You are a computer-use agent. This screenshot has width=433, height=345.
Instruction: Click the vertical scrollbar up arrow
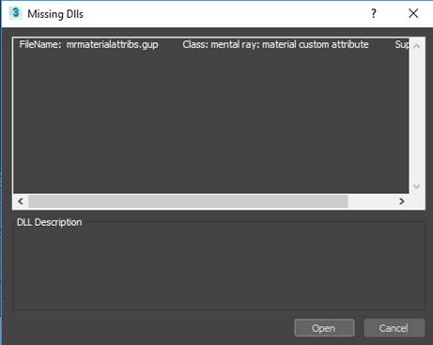(416, 46)
